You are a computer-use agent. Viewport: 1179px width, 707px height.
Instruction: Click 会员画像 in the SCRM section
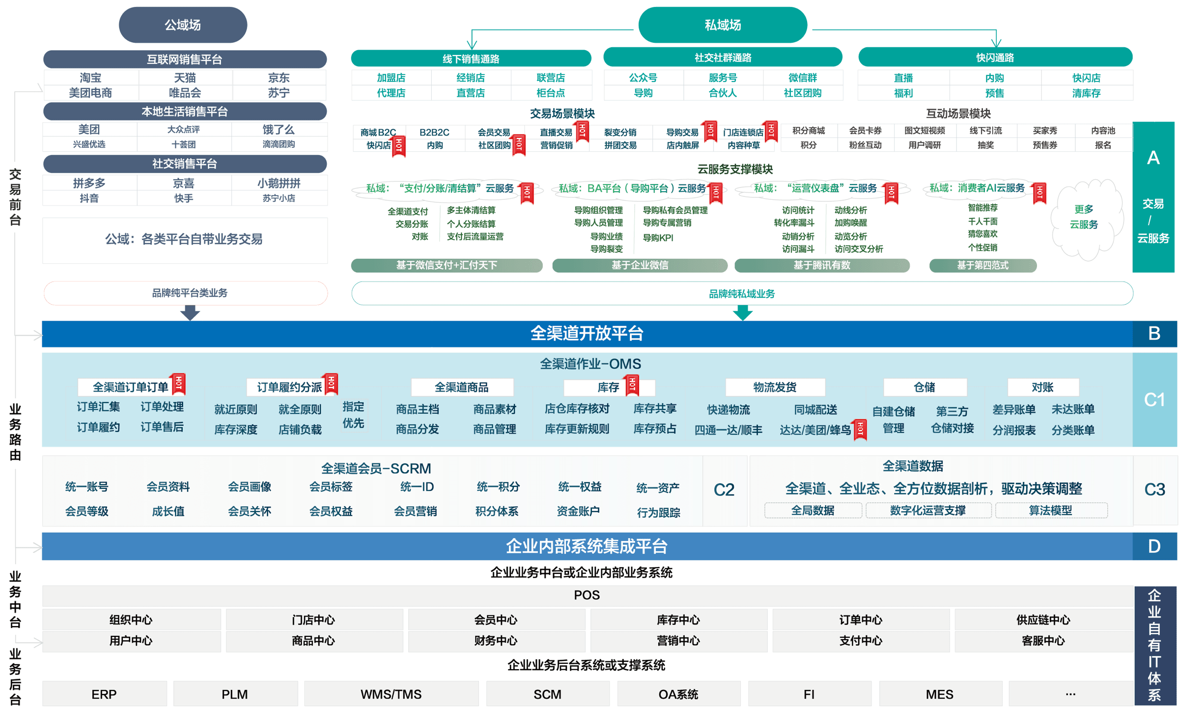[250, 487]
